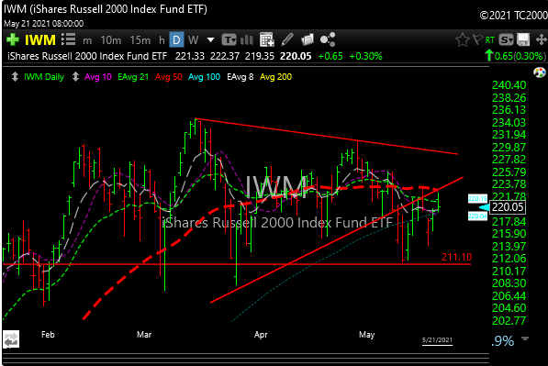This screenshot has width=548, height=366.
Task: Click the star favorite icon
Action: click(x=463, y=39)
